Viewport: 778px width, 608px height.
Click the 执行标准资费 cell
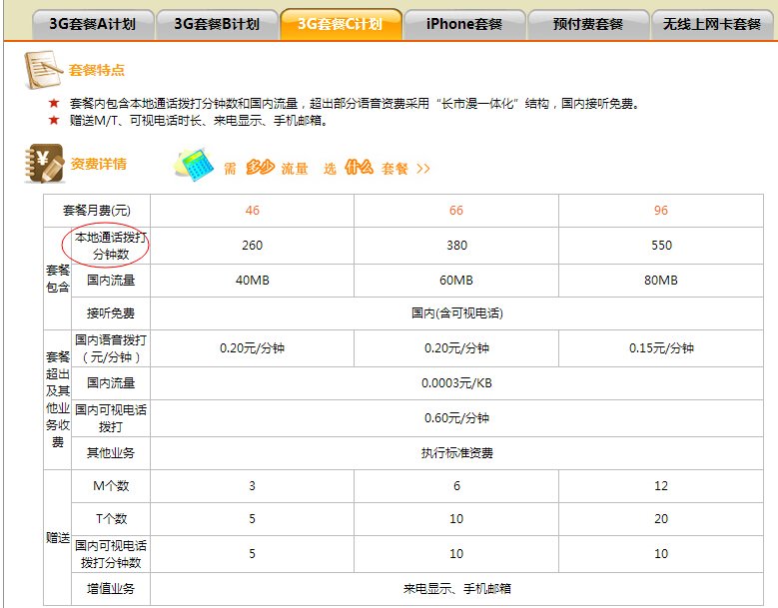[x=457, y=453]
